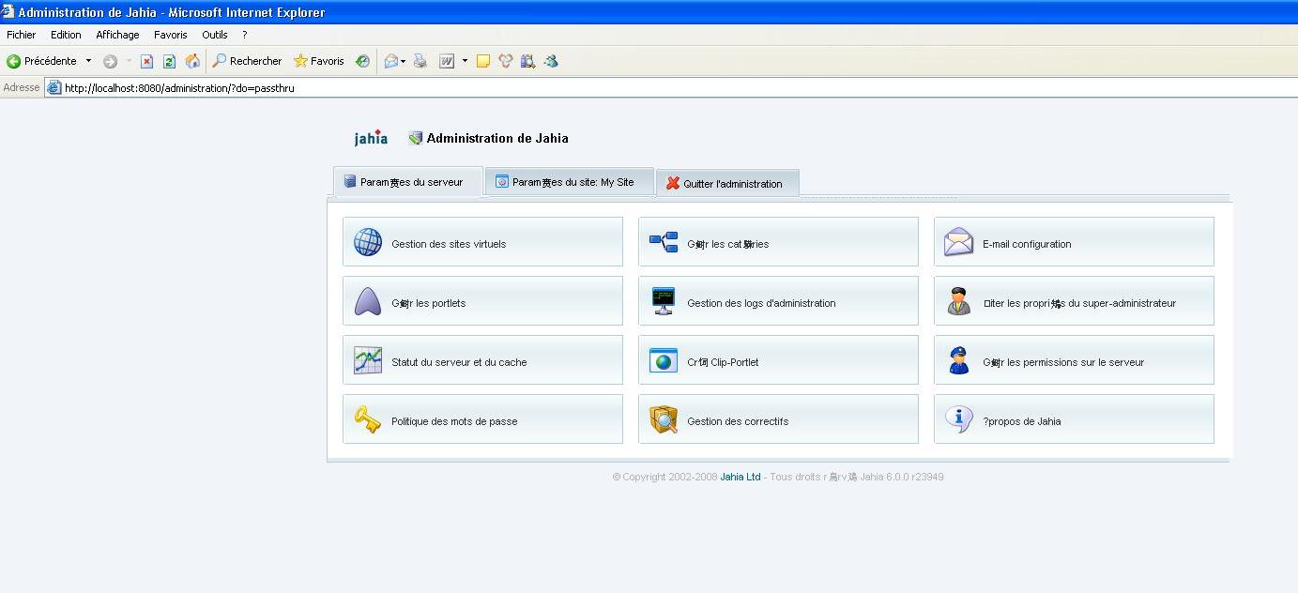The width and height of the screenshot is (1298, 593).
Task: Click the yellow note discussion icon
Action: 483,61
